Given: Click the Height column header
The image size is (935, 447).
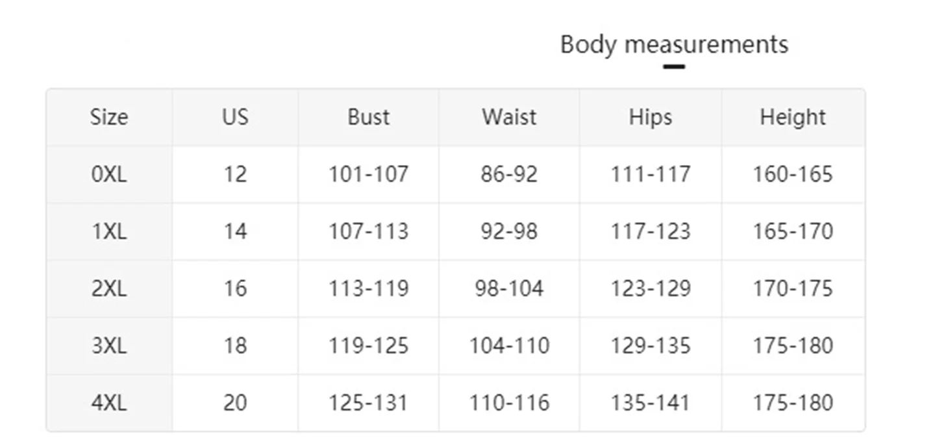Looking at the screenshot, I should 793,117.
